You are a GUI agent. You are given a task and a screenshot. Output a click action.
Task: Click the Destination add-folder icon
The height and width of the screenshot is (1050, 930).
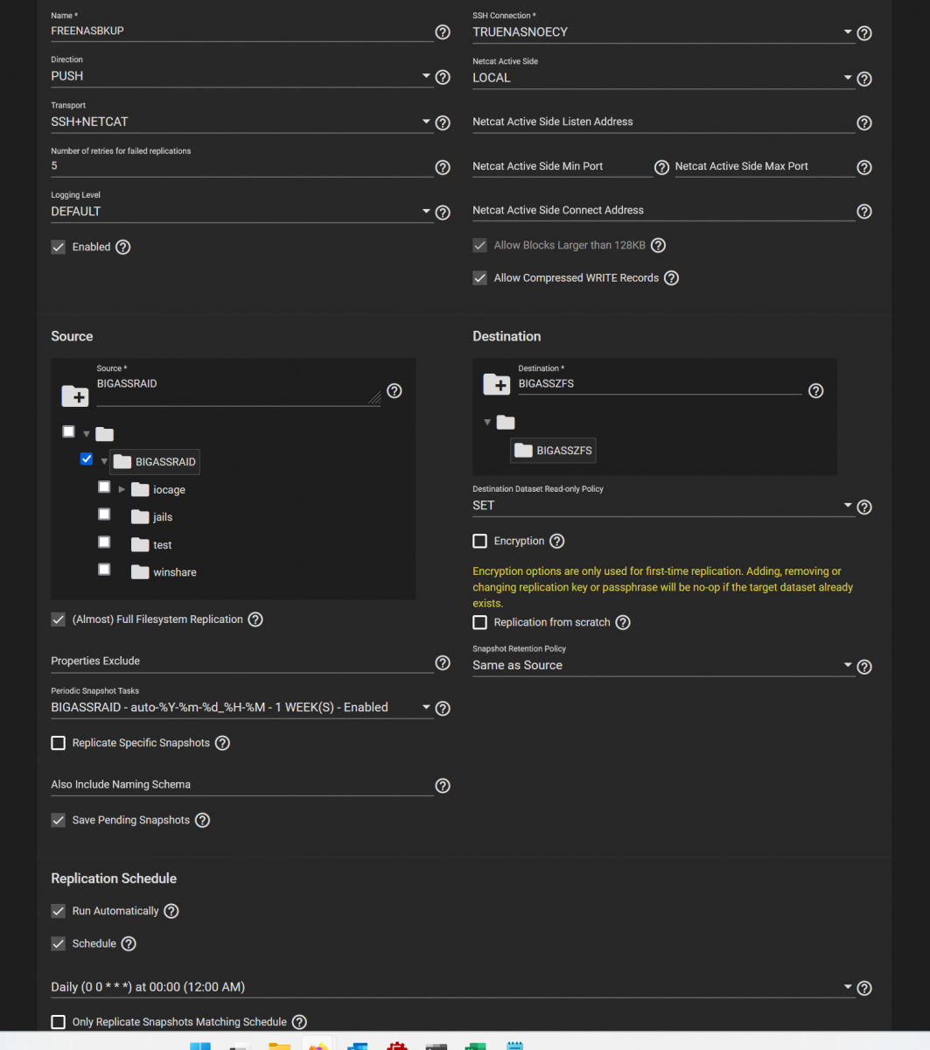coord(496,384)
